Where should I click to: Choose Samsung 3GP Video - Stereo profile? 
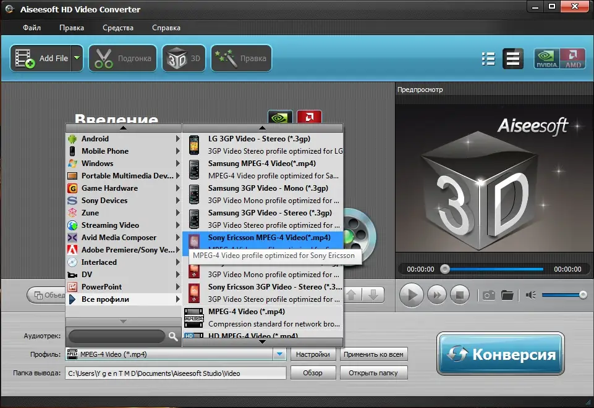pos(263,219)
